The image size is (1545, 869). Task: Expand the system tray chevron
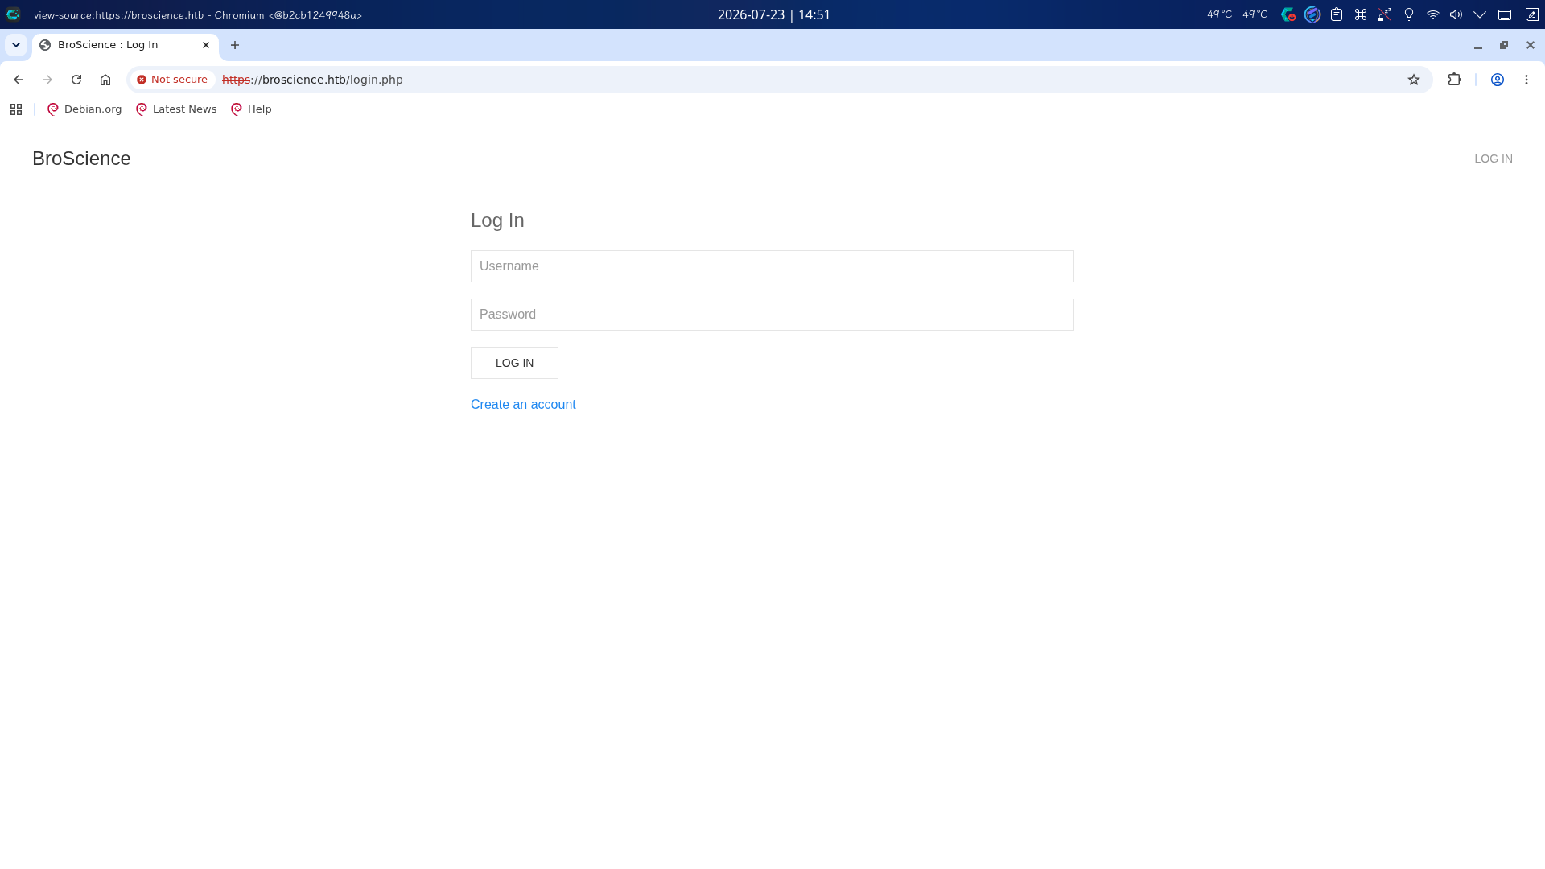click(1480, 14)
